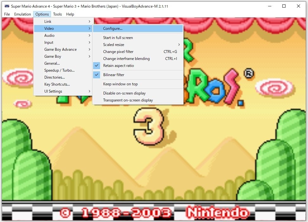Uncheck Retain aspect ratio
Screen dimensions: 308x222
pyautogui.click(x=138, y=66)
